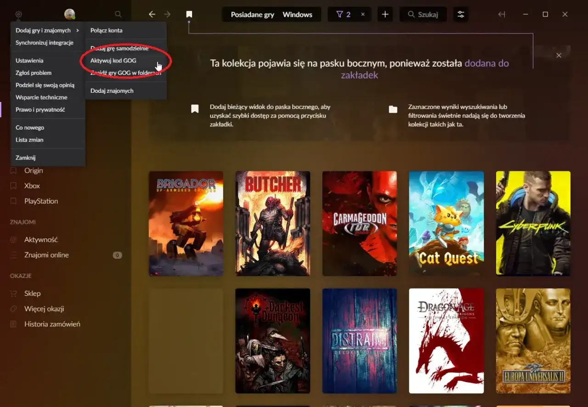
Task: Go back with the left arrow
Action: coord(152,14)
